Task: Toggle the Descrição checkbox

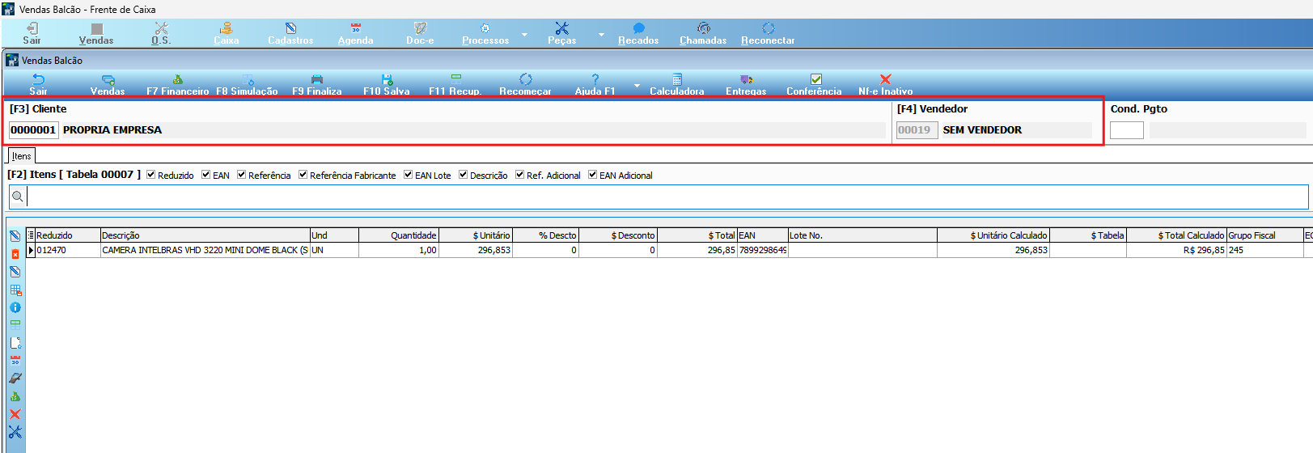Action: (463, 175)
